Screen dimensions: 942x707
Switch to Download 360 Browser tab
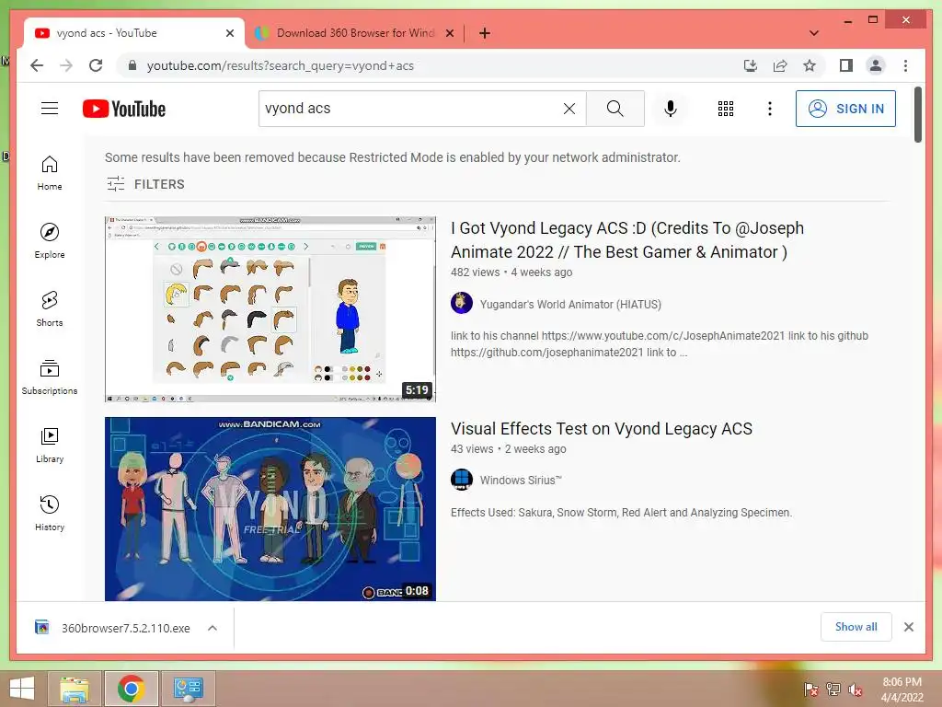click(354, 33)
